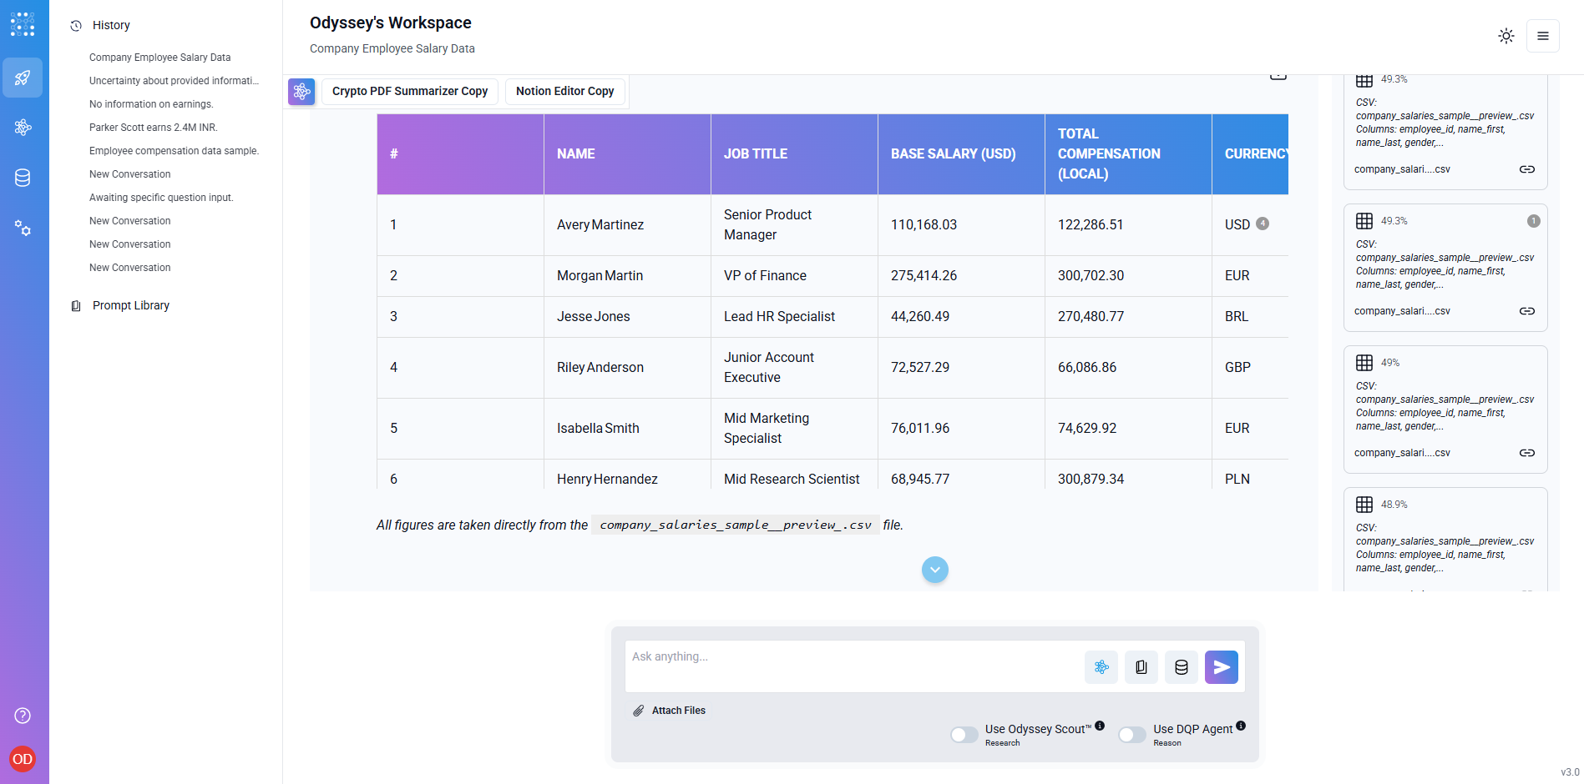Click the send message arrow button
Viewport: 1584px width, 784px height.
[1221, 667]
